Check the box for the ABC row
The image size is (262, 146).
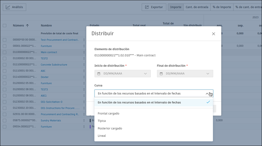4,71
